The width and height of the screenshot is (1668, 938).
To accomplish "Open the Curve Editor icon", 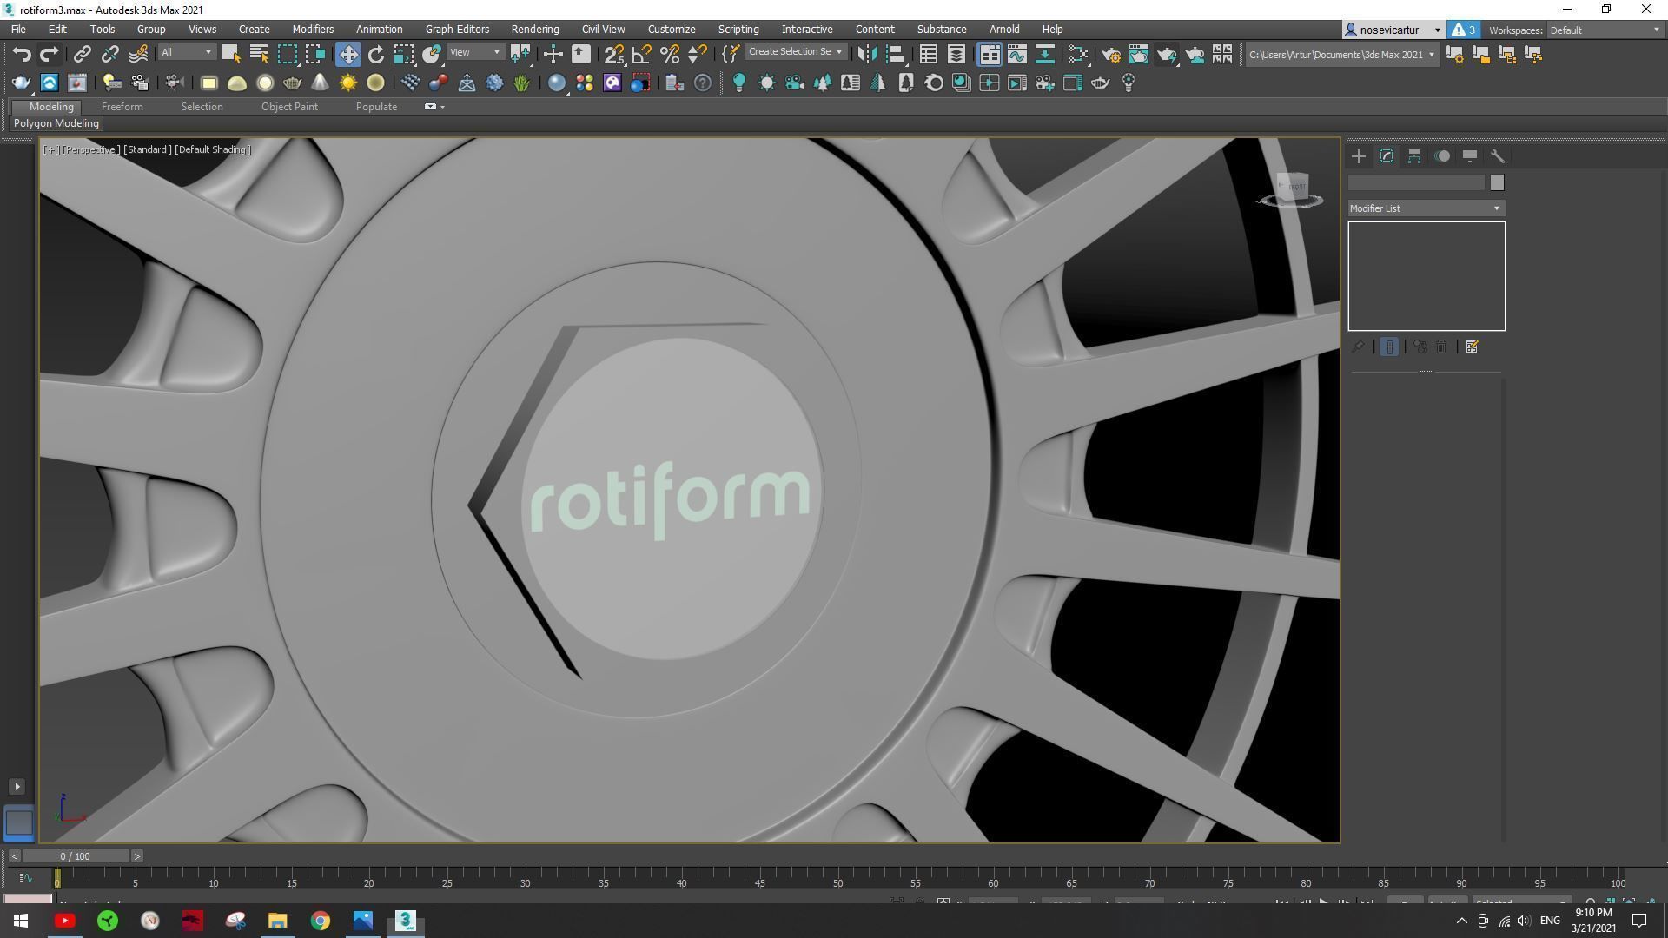I will [x=1017, y=54].
